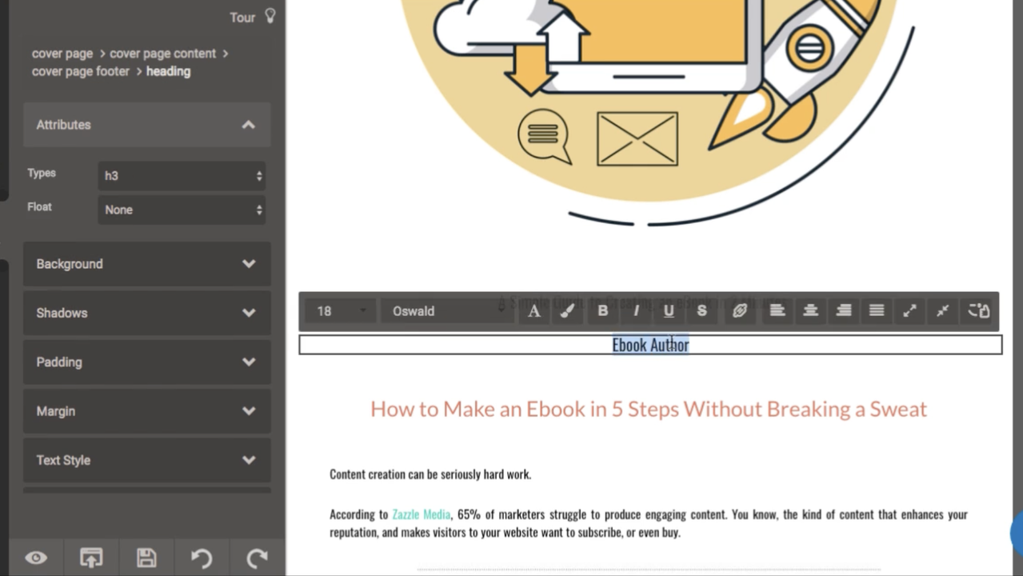Center-align the selected heading text
This screenshot has width=1023, height=576.
(810, 311)
